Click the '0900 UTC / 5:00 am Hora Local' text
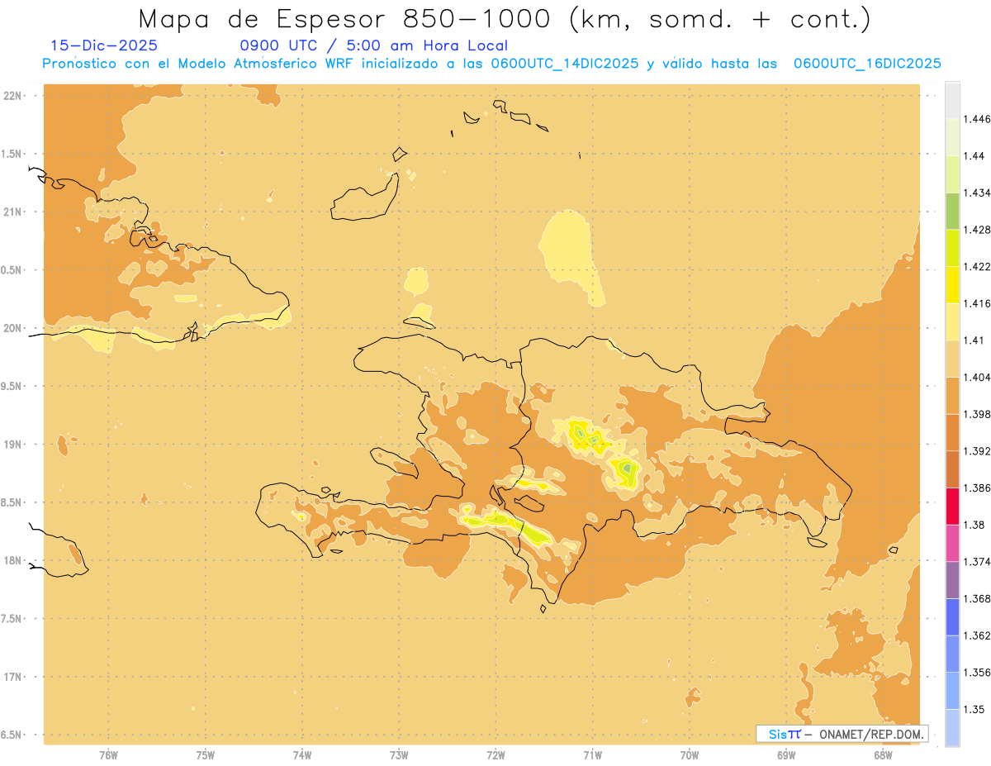991x766 pixels. click(373, 46)
